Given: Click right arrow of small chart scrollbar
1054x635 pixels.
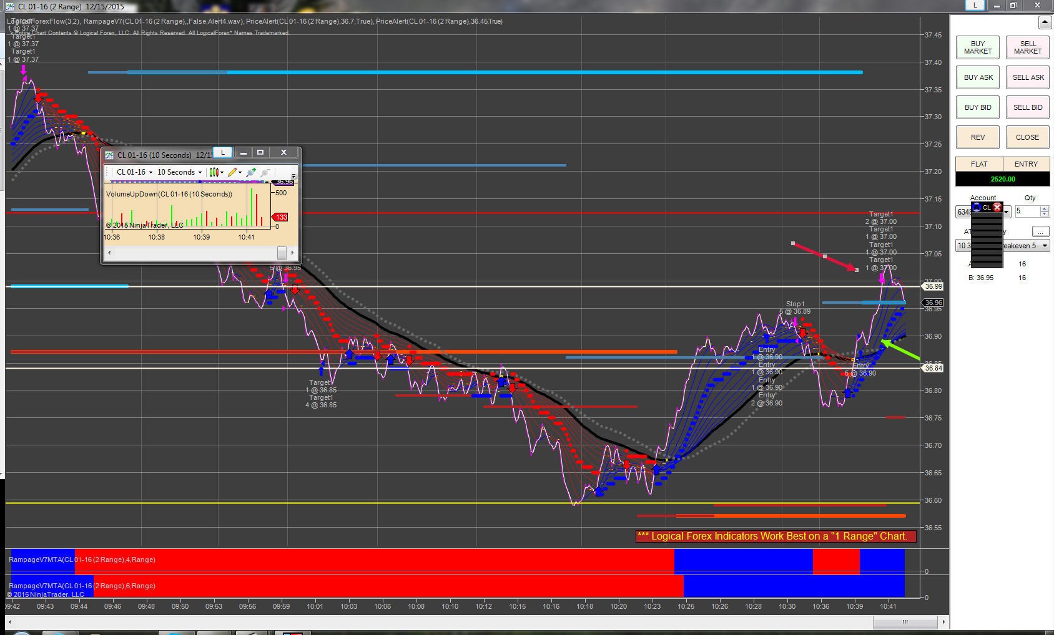Looking at the screenshot, I should coord(292,253).
